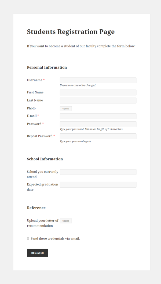Click the Students Registration Page title
161x284 pixels.
pyautogui.click(x=71, y=32)
